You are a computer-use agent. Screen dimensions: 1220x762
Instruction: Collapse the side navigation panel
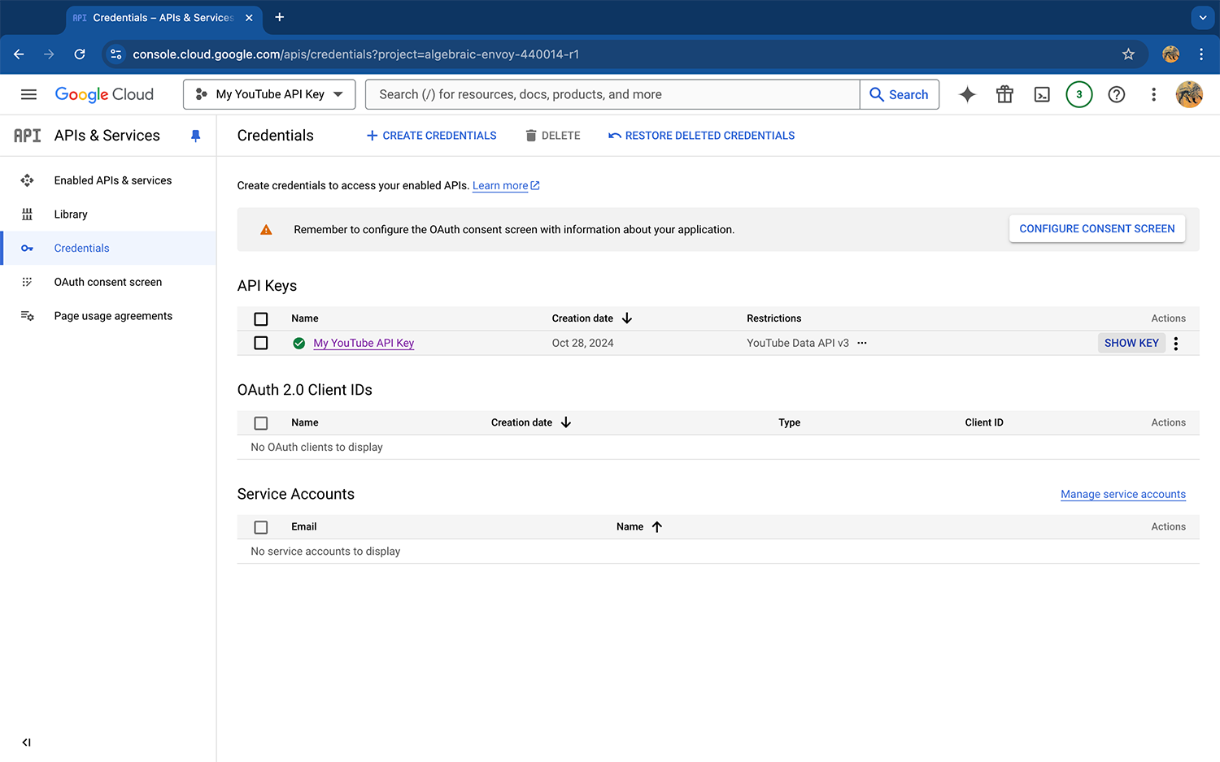pos(26,743)
